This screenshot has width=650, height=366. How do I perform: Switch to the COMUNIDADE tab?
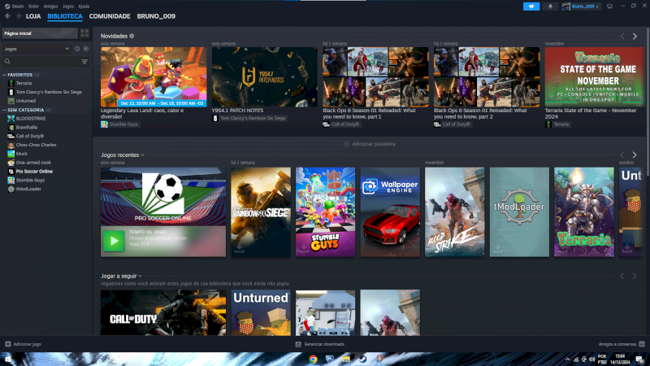(x=110, y=16)
